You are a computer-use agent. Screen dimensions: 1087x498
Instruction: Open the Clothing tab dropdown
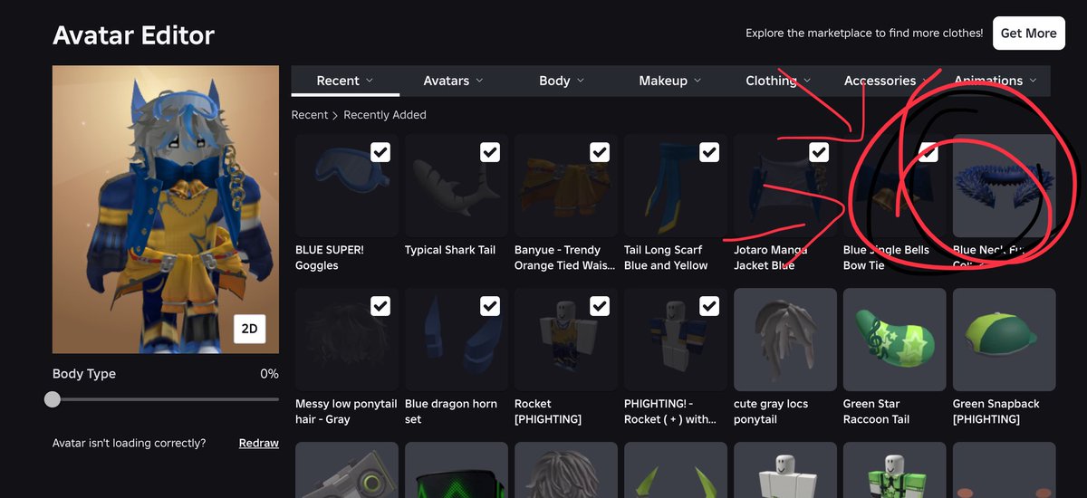779,81
